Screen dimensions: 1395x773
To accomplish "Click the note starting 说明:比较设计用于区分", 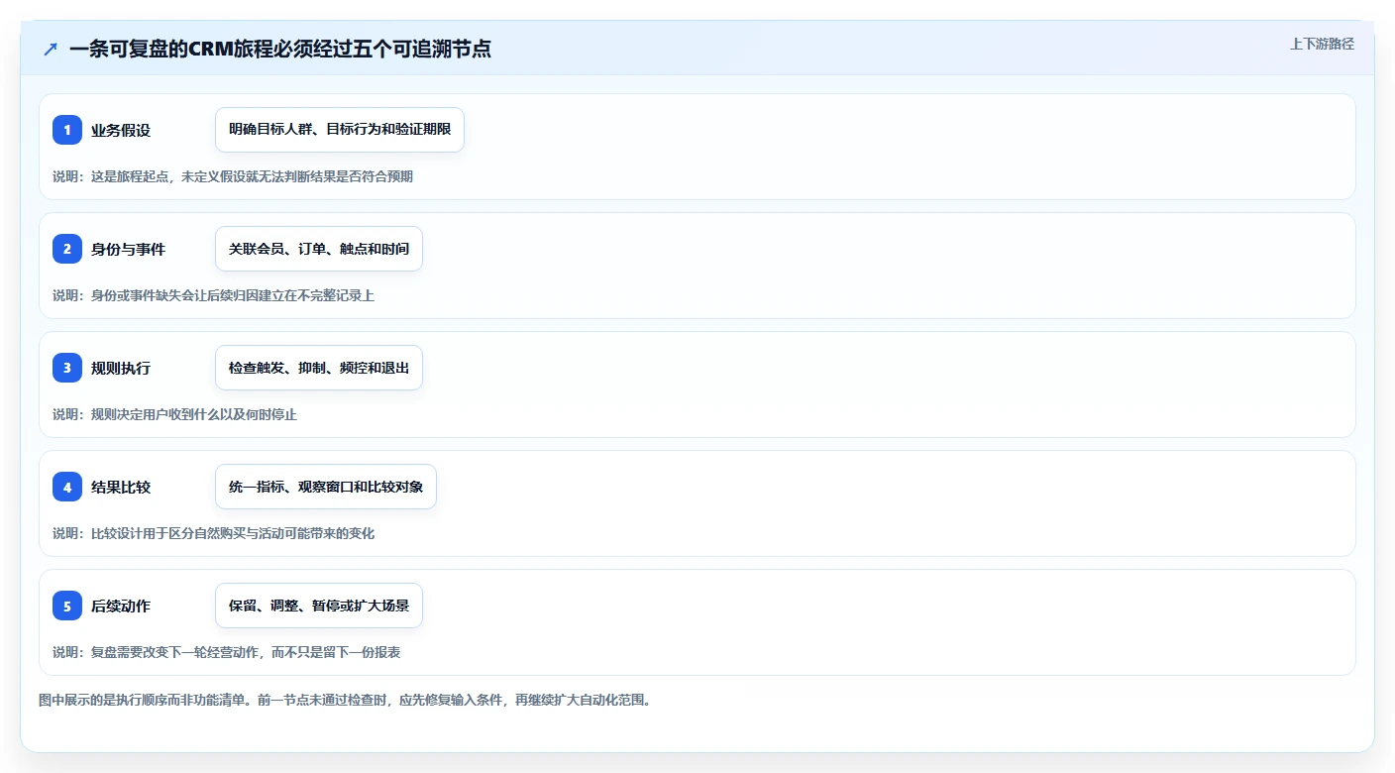I will click(213, 533).
